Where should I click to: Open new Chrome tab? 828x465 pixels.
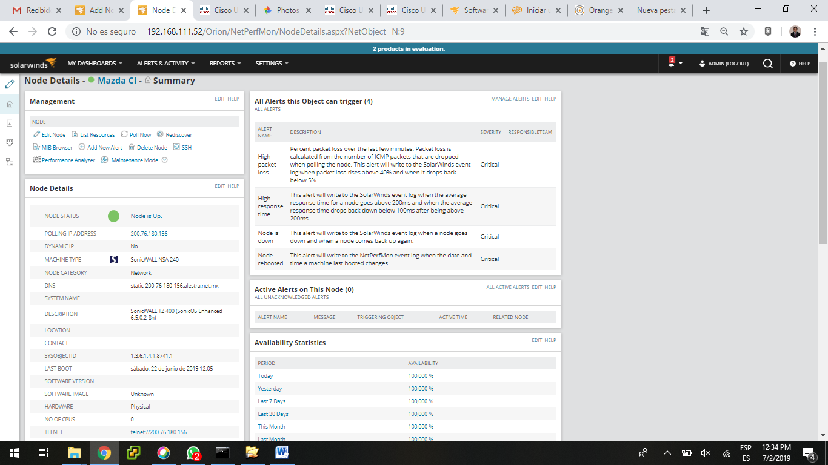pos(706,10)
